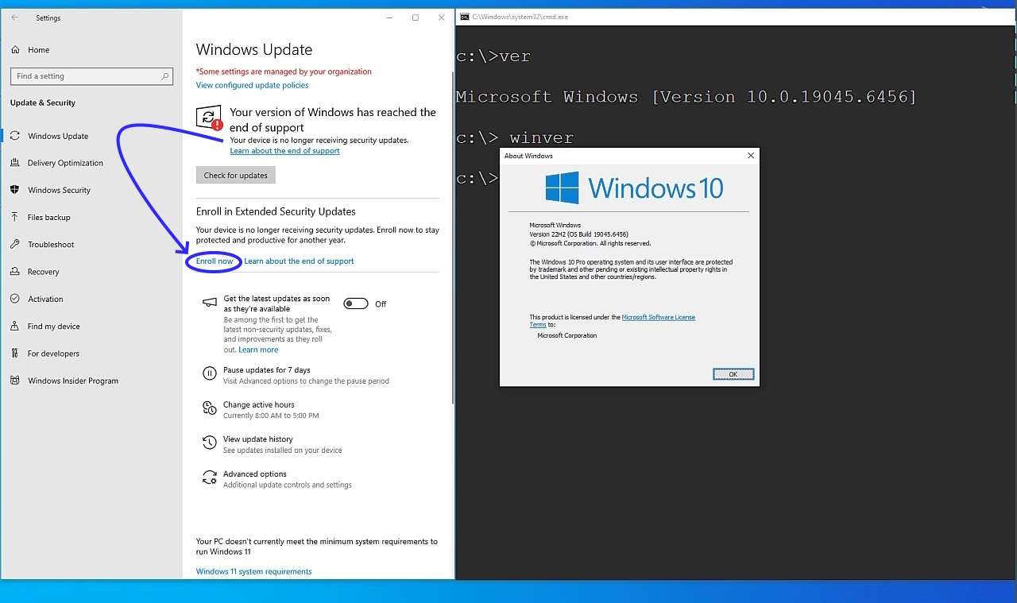The width and height of the screenshot is (1017, 603).
Task: Open For developers settings
Action: pyautogui.click(x=53, y=354)
